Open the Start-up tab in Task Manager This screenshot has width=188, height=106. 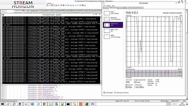[127, 8]
